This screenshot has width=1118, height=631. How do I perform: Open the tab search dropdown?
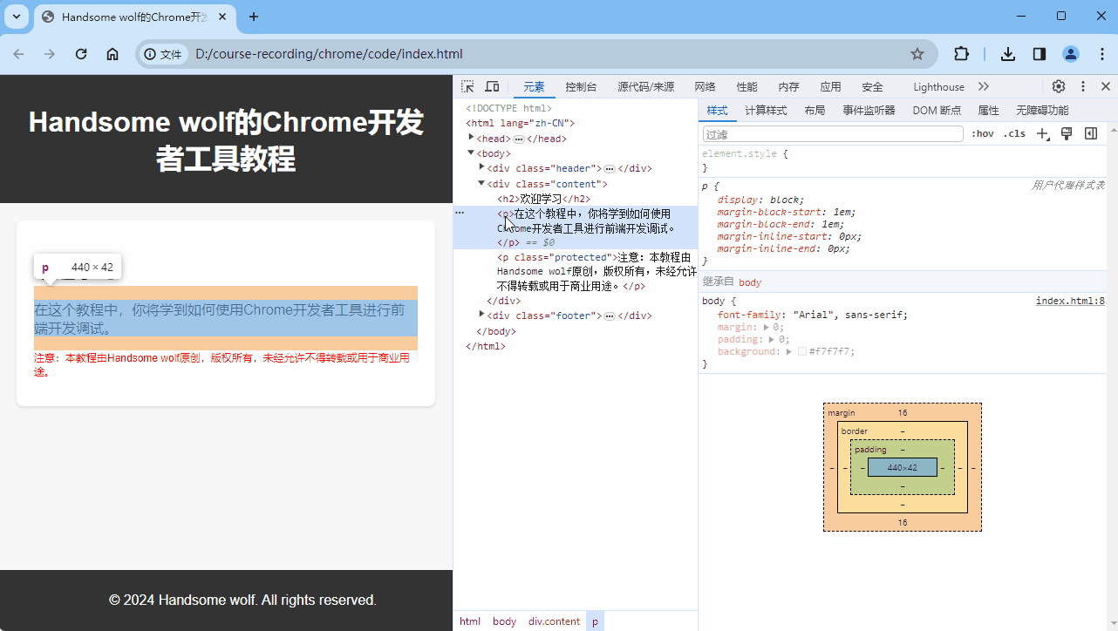(x=17, y=17)
